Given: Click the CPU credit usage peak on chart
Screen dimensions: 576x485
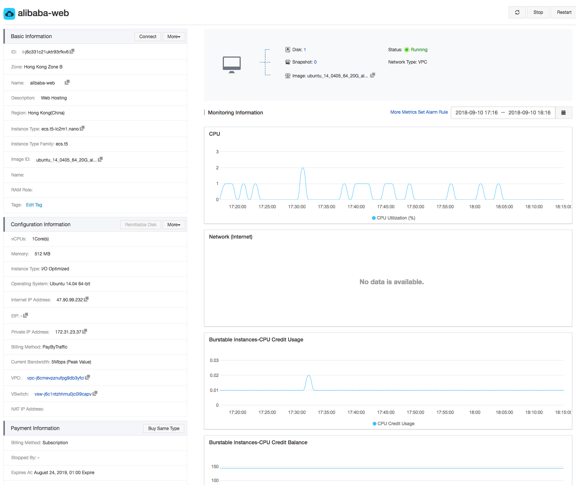Looking at the screenshot, I should point(309,376).
